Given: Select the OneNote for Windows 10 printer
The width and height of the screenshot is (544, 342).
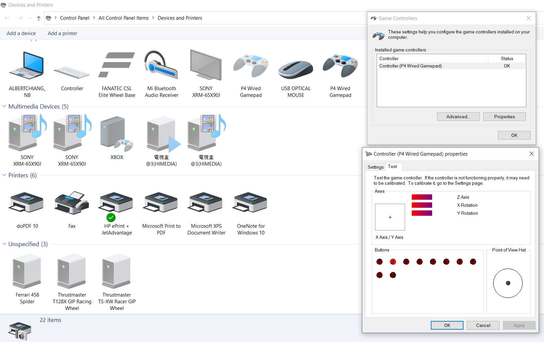Looking at the screenshot, I should [251, 213].
